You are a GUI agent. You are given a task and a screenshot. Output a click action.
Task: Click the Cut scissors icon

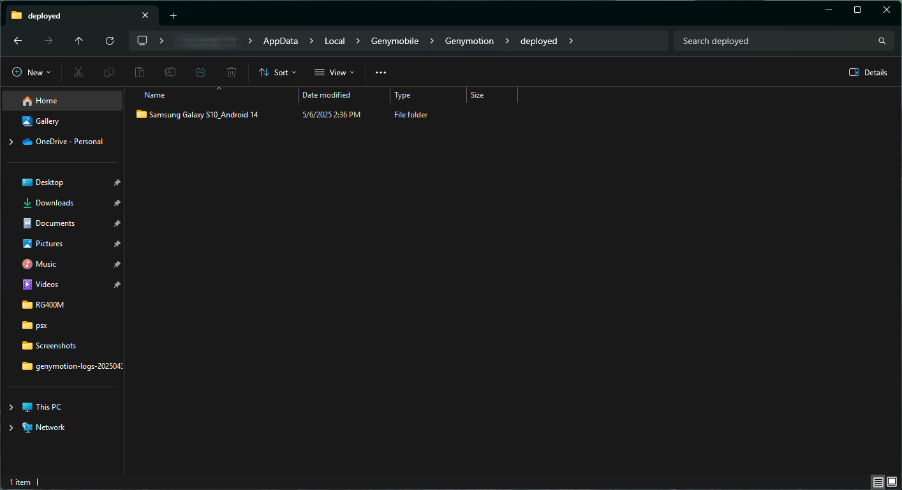click(78, 73)
